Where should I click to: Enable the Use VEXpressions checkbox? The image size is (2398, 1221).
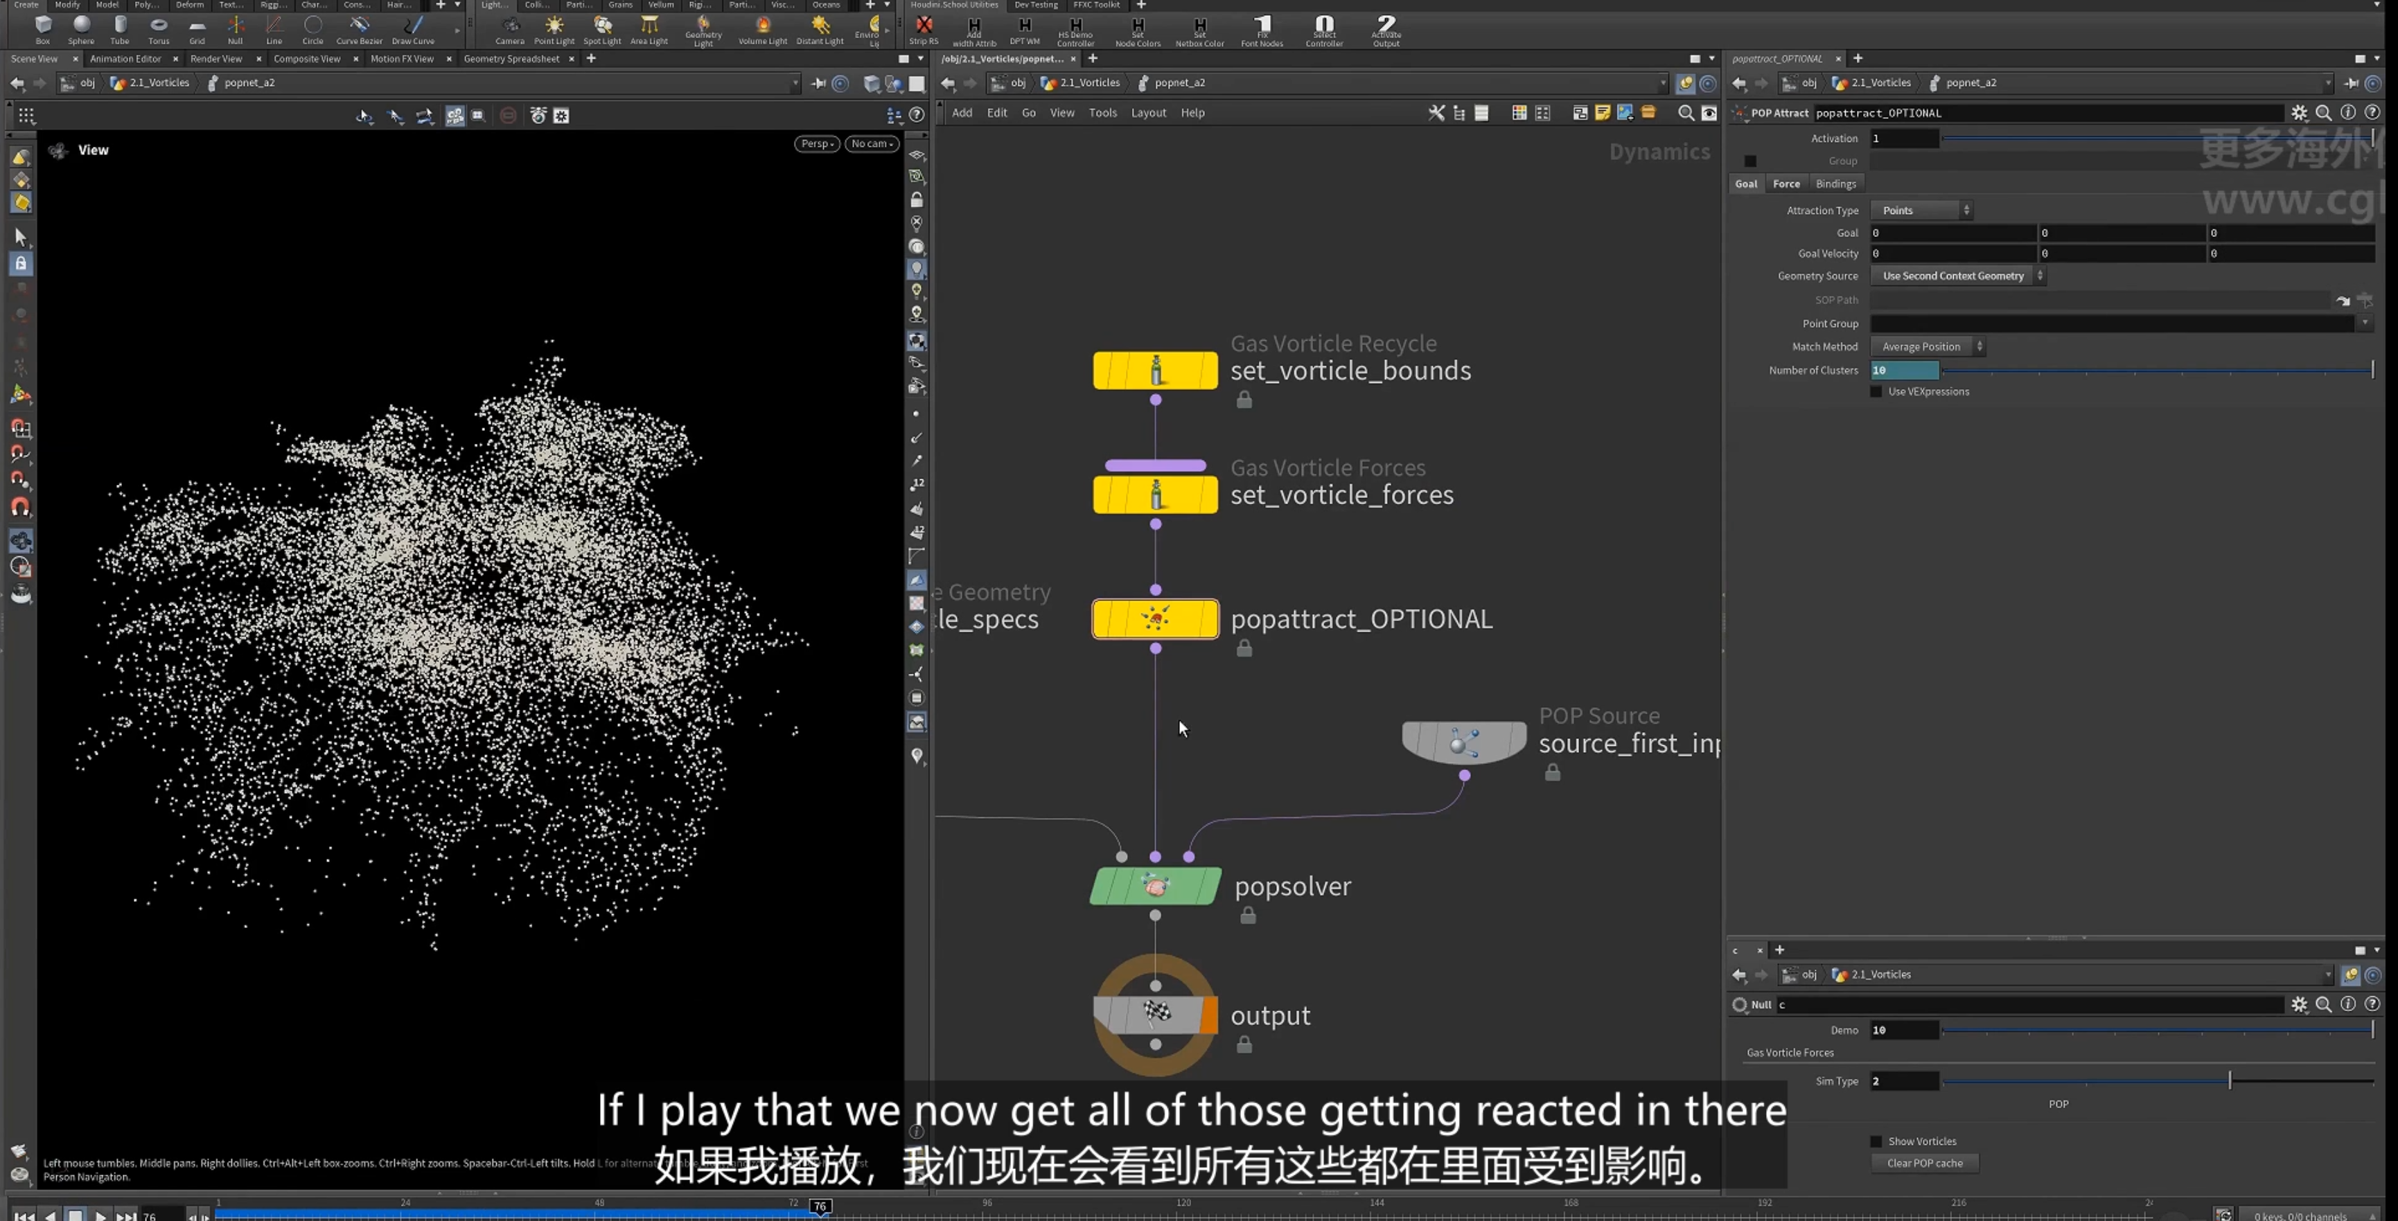coord(1876,392)
